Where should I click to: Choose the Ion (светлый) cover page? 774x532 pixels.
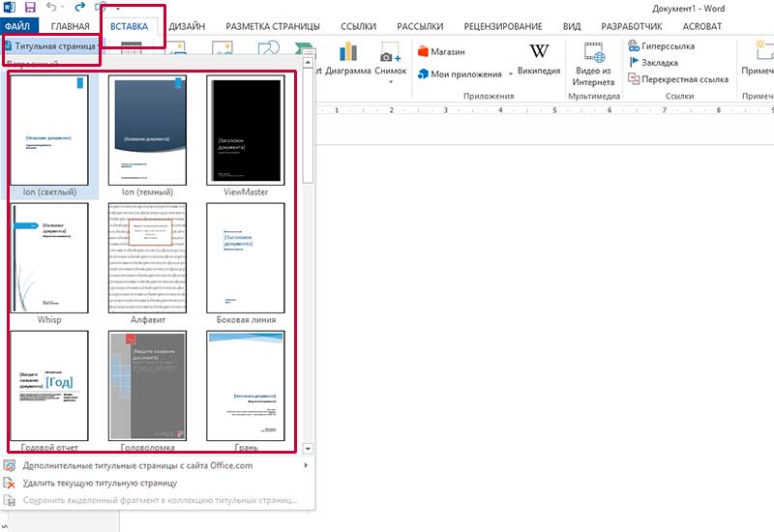coord(49,136)
